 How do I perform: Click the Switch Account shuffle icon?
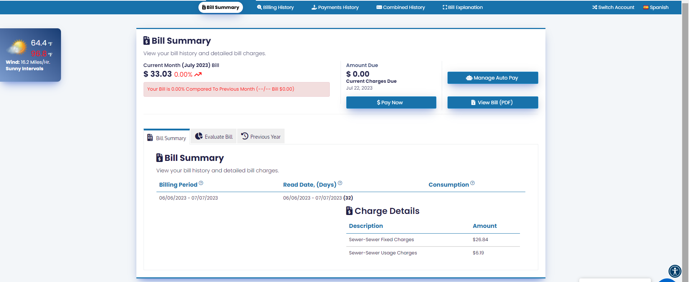coord(594,8)
